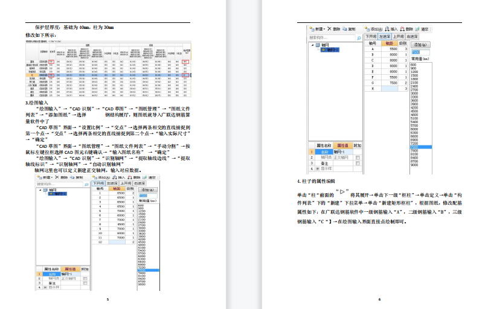488x309 pixels.
Task: Select axis row A with spacing 5500
Action: point(386,49)
